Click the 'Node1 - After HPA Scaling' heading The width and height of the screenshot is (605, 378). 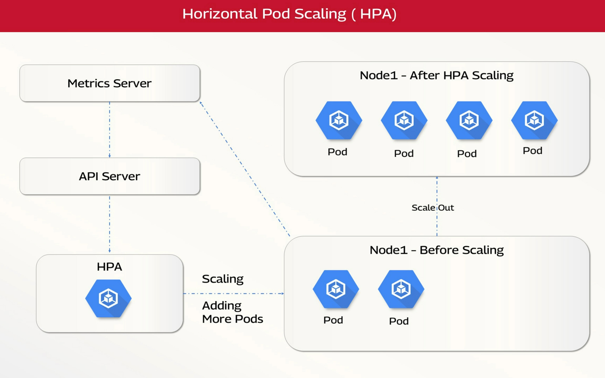[436, 76]
